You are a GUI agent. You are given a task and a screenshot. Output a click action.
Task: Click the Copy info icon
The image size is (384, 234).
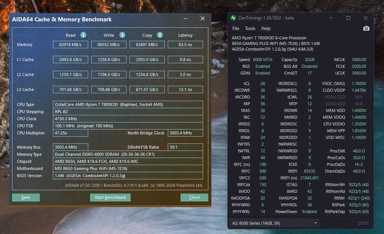coord(160,35)
